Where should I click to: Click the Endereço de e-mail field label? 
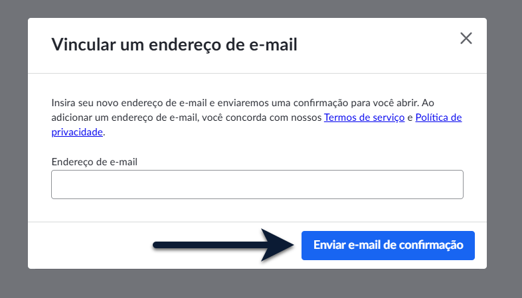(94, 162)
